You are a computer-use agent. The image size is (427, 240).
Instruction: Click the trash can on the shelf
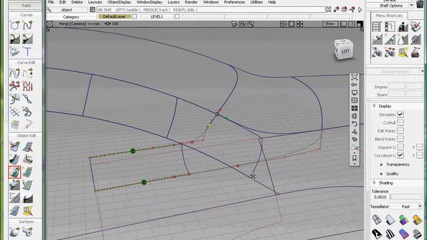[420, 4]
